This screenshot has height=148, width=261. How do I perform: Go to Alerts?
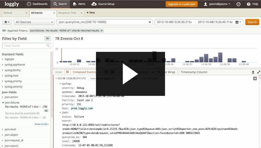[x=79, y=4]
